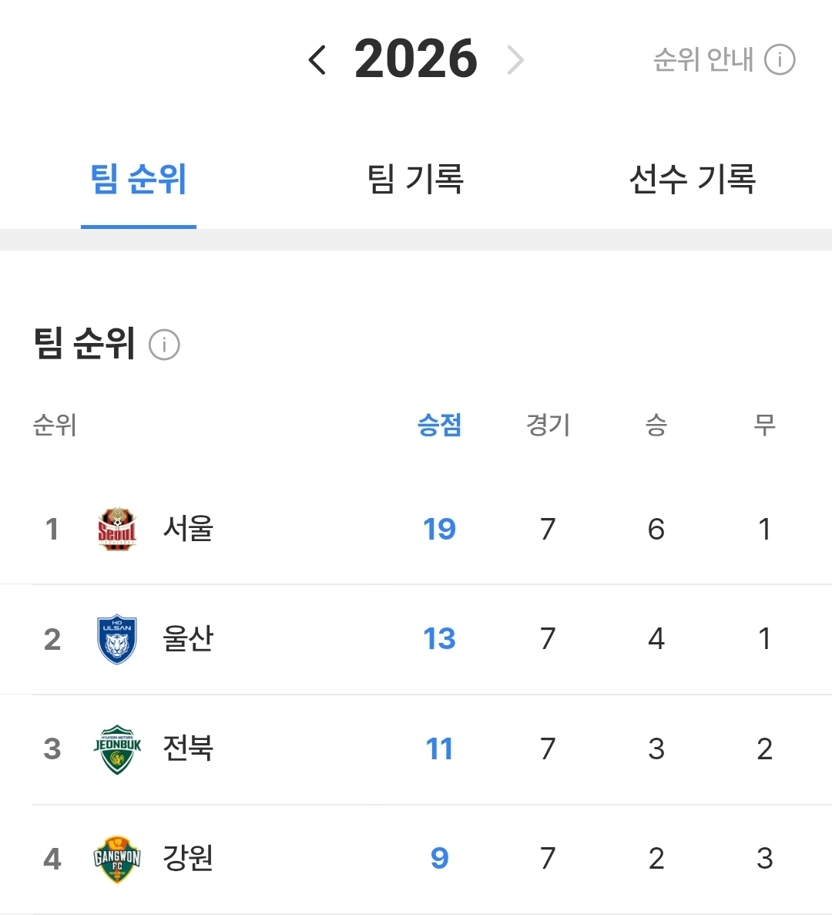Open the 순위 안내 guide link
The width and height of the screenshot is (832, 915).
pos(703,59)
